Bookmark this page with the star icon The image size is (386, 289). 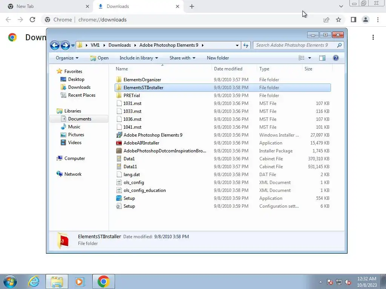(x=339, y=20)
